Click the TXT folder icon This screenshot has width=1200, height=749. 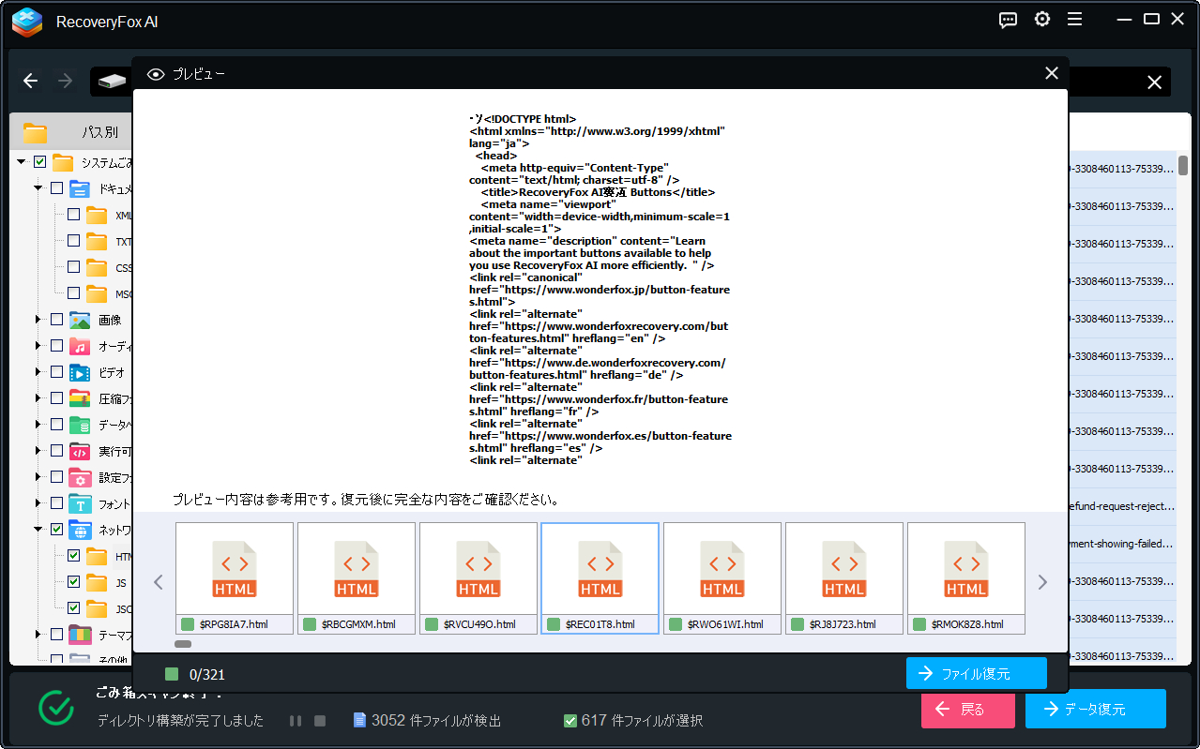(x=97, y=241)
